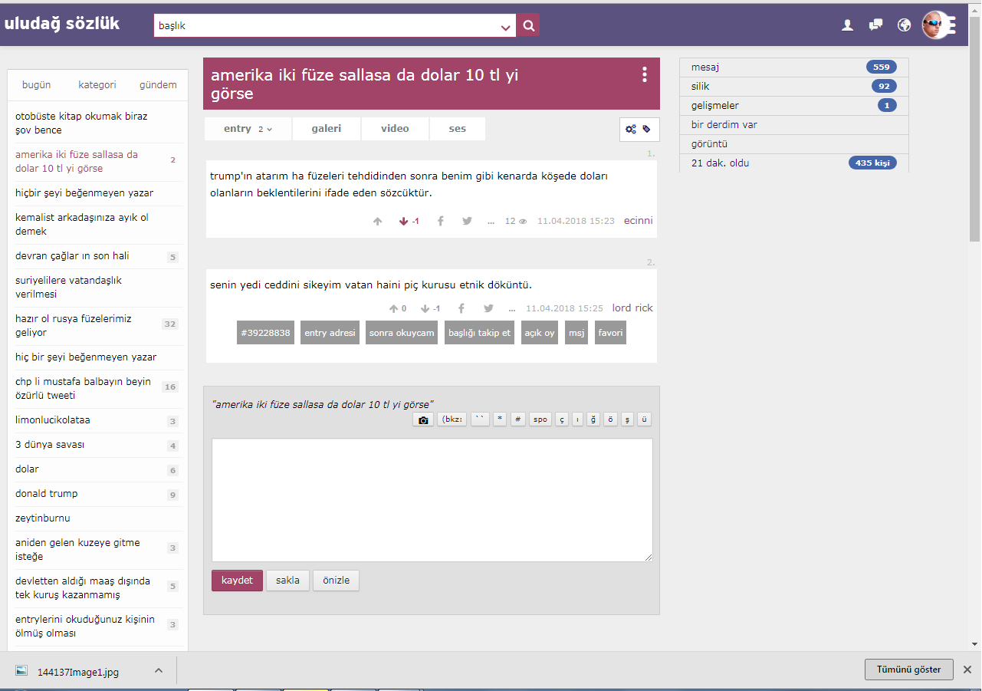982x691 pixels.
Task: Insert letter ü in editor
Action: click(x=645, y=420)
